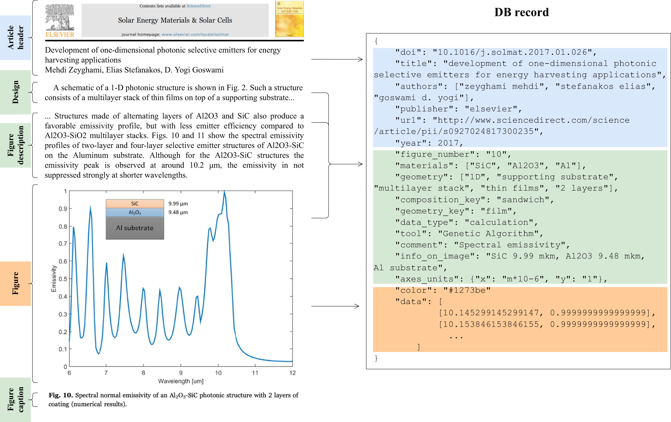Click the "geometry_key": "film" line
Viewport: 671px width, 422px height.
pyautogui.click(x=456, y=211)
